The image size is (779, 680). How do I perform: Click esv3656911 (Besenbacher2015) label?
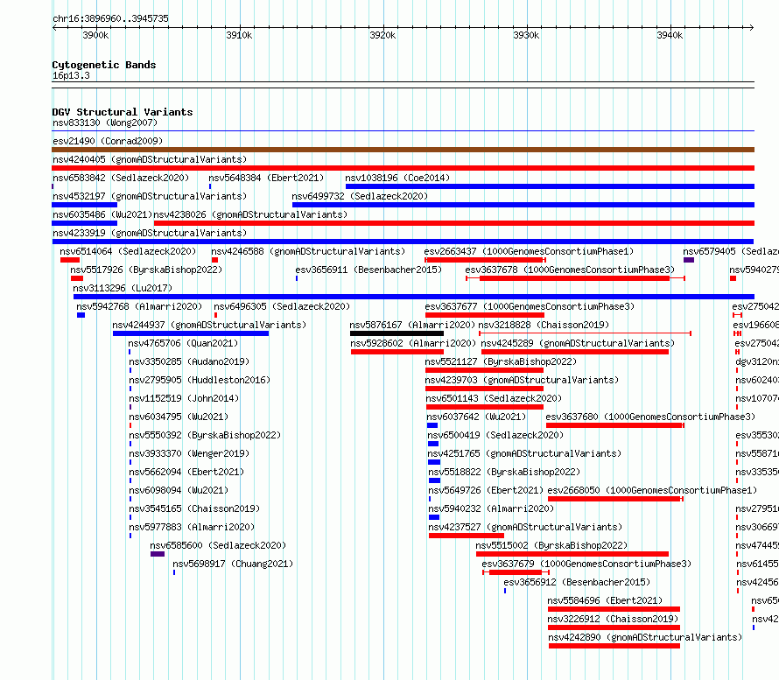368,270
